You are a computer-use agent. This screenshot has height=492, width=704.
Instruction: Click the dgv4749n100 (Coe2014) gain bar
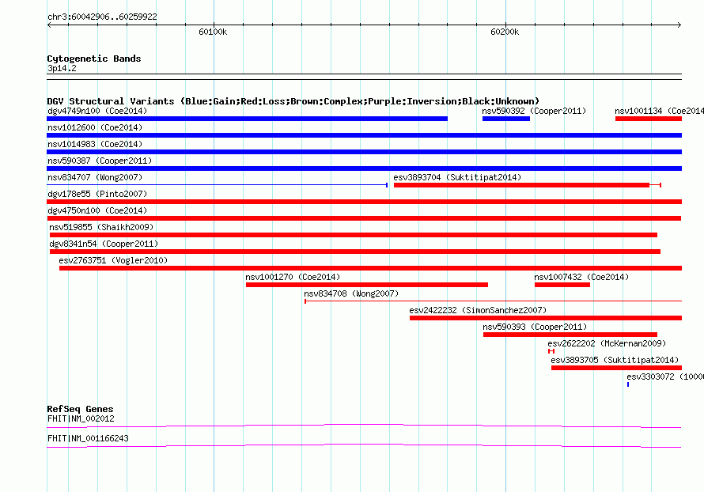click(247, 119)
